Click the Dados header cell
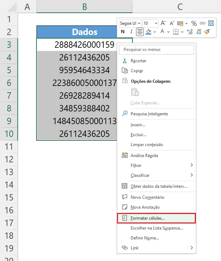 point(85,32)
